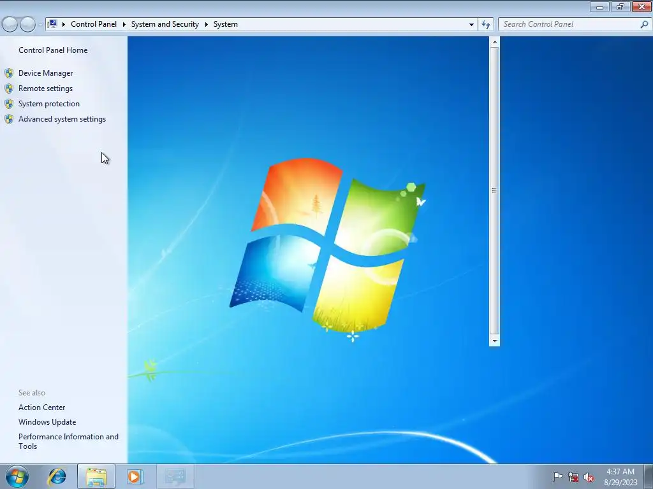This screenshot has width=653, height=489.
Task: Open address bar history dropdown
Action: 471,25
